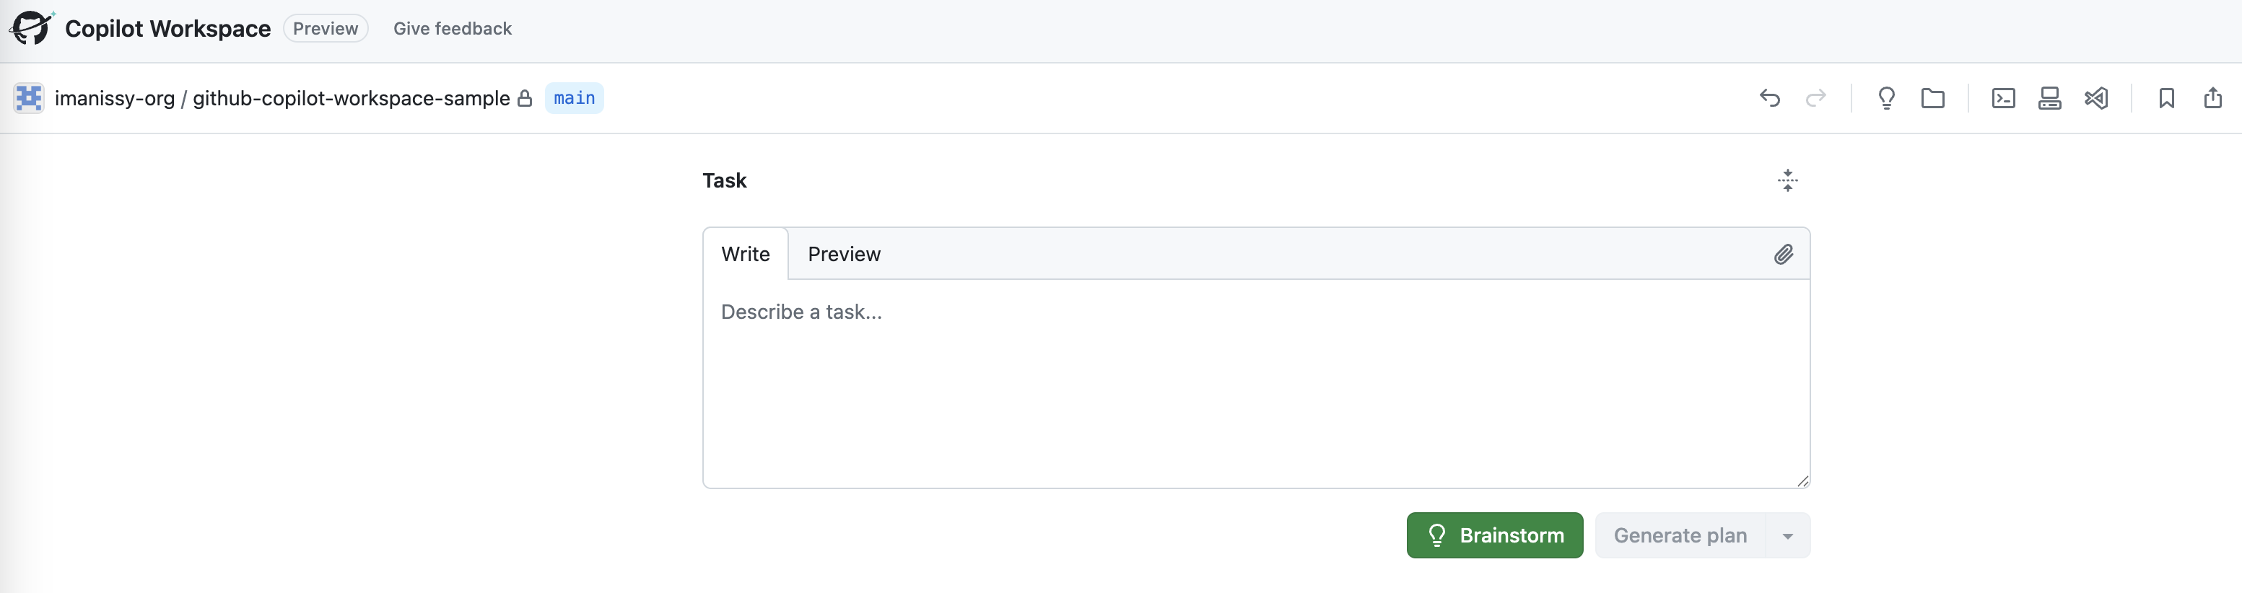Viewport: 2242px width, 593px height.
Task: Switch to the Write tab
Action: coord(745,254)
